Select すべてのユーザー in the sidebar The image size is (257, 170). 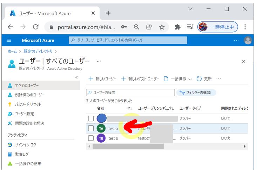(41, 86)
